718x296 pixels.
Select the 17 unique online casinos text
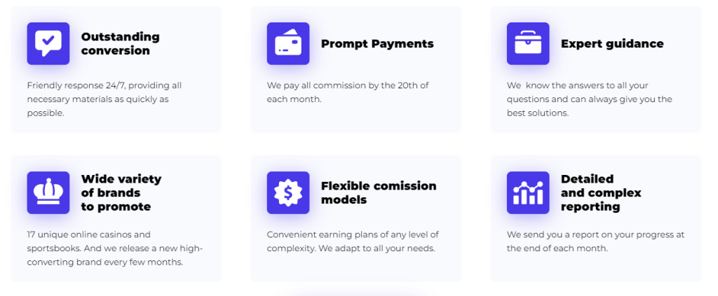point(114,248)
